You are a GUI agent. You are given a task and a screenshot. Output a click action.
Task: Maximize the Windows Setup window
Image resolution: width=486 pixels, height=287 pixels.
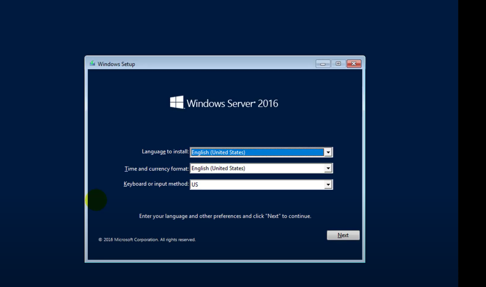point(338,64)
